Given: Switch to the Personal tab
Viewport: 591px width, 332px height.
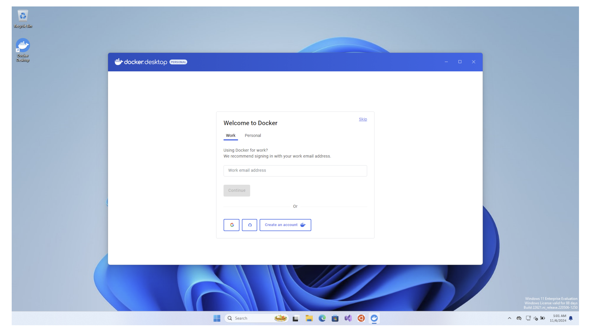Looking at the screenshot, I should [253, 135].
